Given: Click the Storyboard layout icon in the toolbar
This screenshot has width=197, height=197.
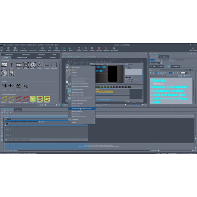Looking at the screenshot, I should [99, 49].
